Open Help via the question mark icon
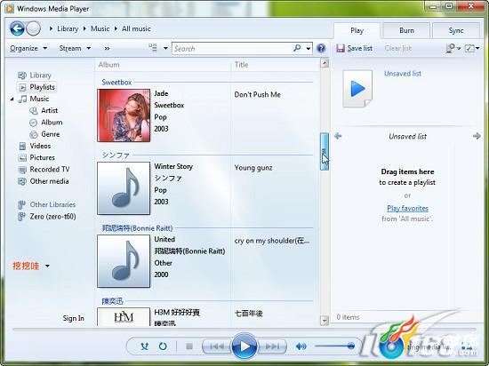Viewport: 489px width, 366px height. [321, 48]
